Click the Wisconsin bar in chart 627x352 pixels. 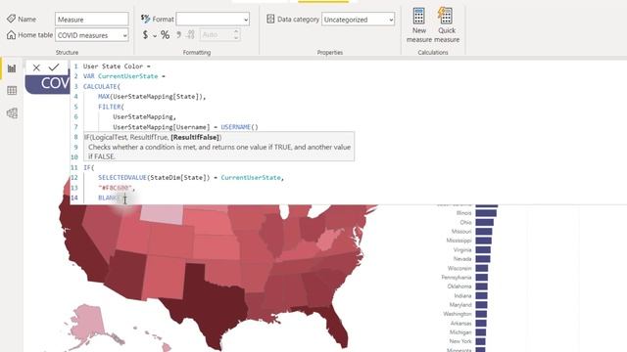tap(481, 268)
